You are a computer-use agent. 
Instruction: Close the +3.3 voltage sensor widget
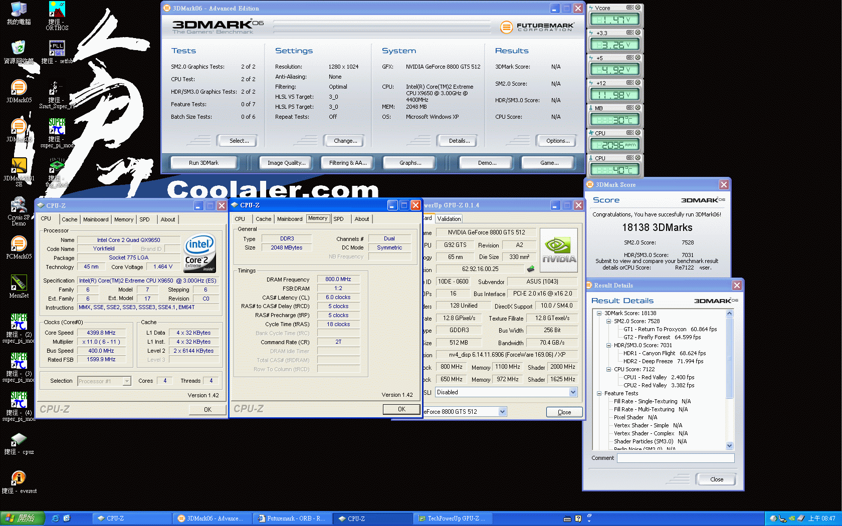click(638, 33)
